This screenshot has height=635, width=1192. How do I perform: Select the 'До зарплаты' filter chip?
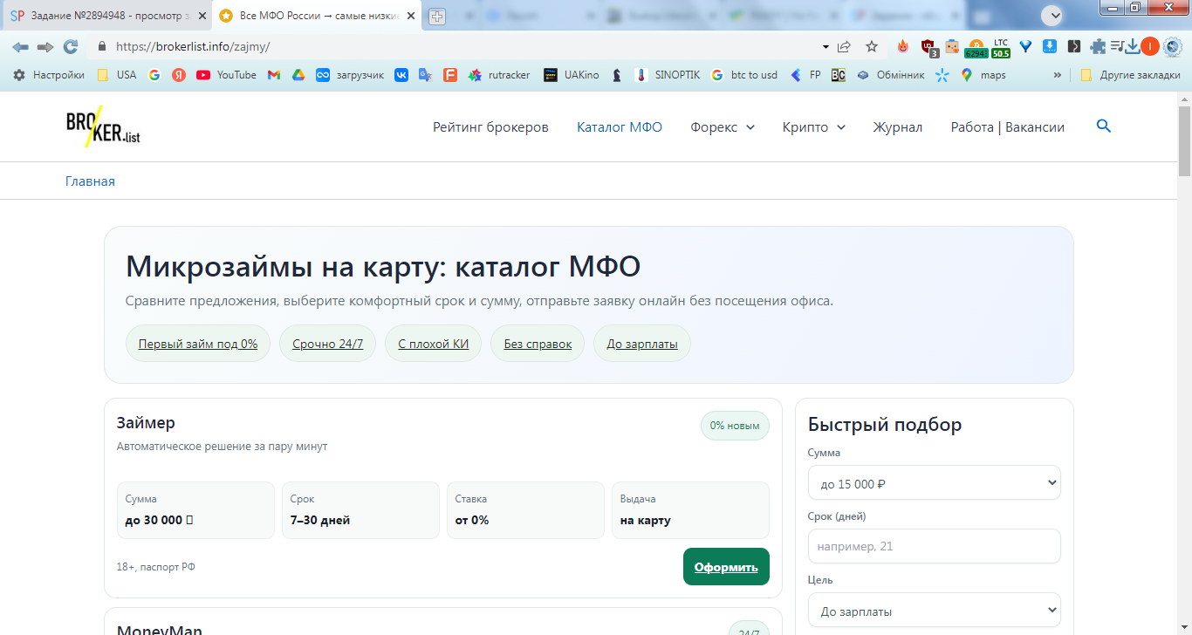click(642, 344)
